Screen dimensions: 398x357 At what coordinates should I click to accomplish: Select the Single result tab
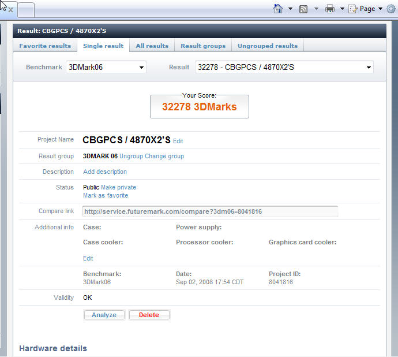(103, 46)
